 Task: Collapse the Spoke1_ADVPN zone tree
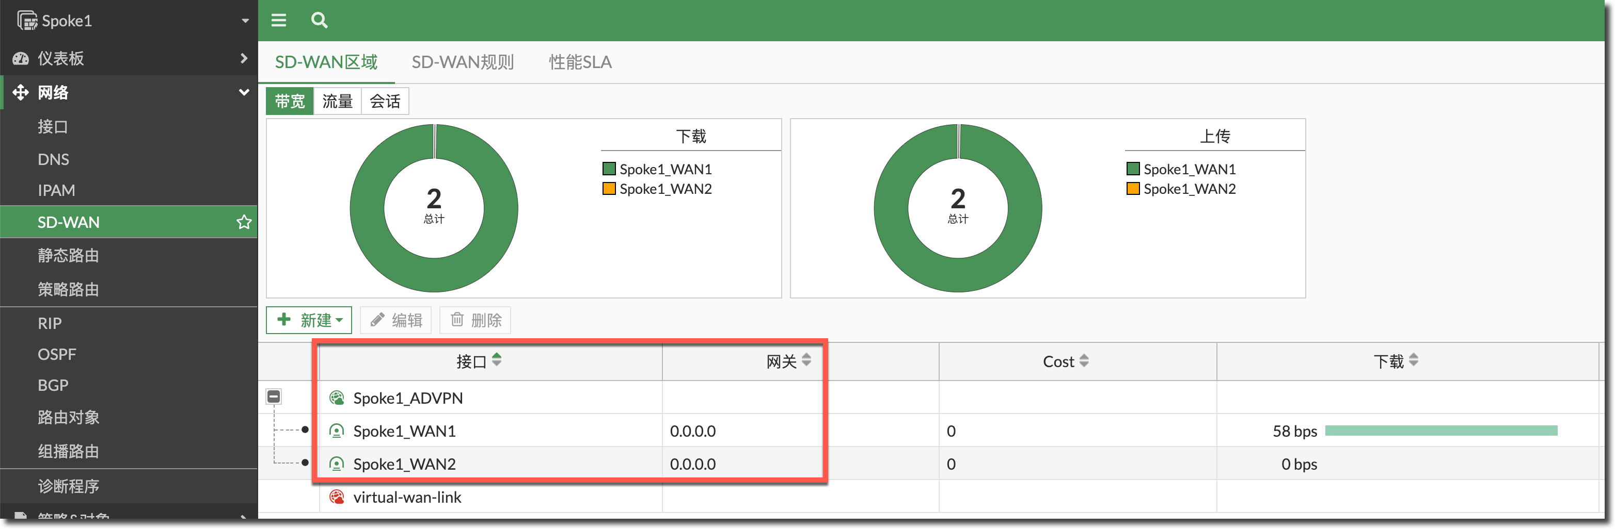coord(274,396)
